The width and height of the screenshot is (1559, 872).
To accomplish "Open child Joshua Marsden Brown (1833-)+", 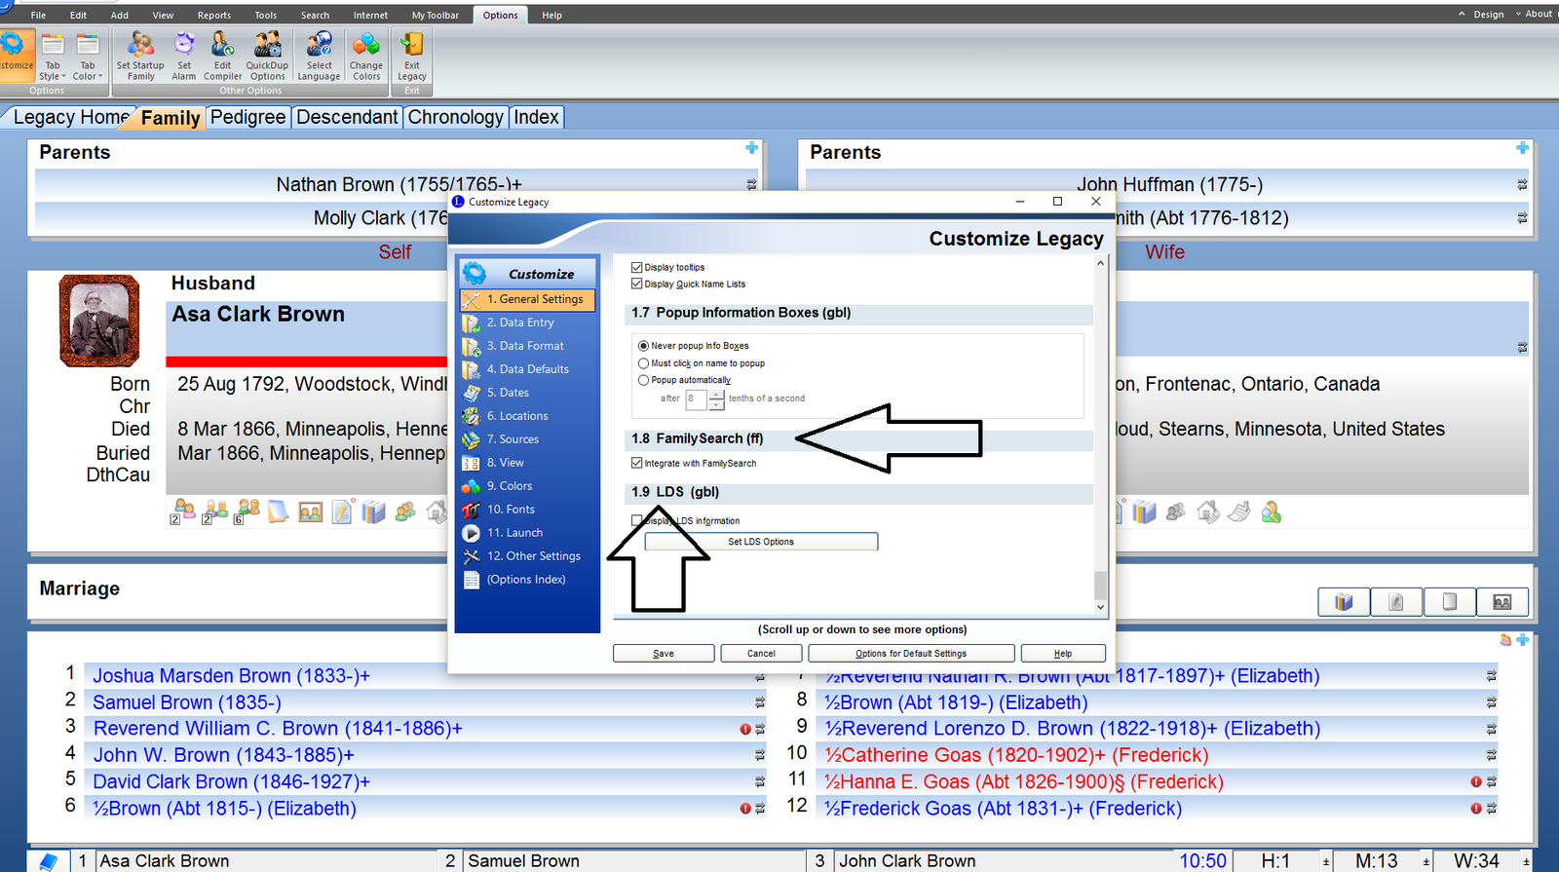I will click(x=231, y=676).
